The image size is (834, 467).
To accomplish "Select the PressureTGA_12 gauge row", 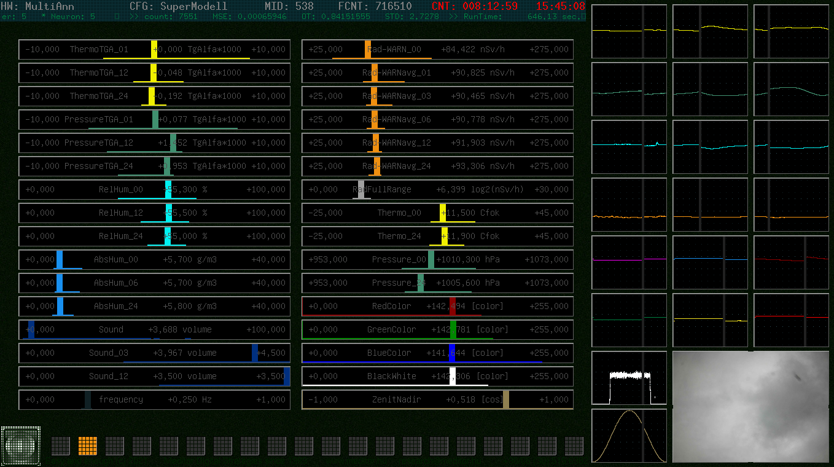I will click(x=154, y=143).
